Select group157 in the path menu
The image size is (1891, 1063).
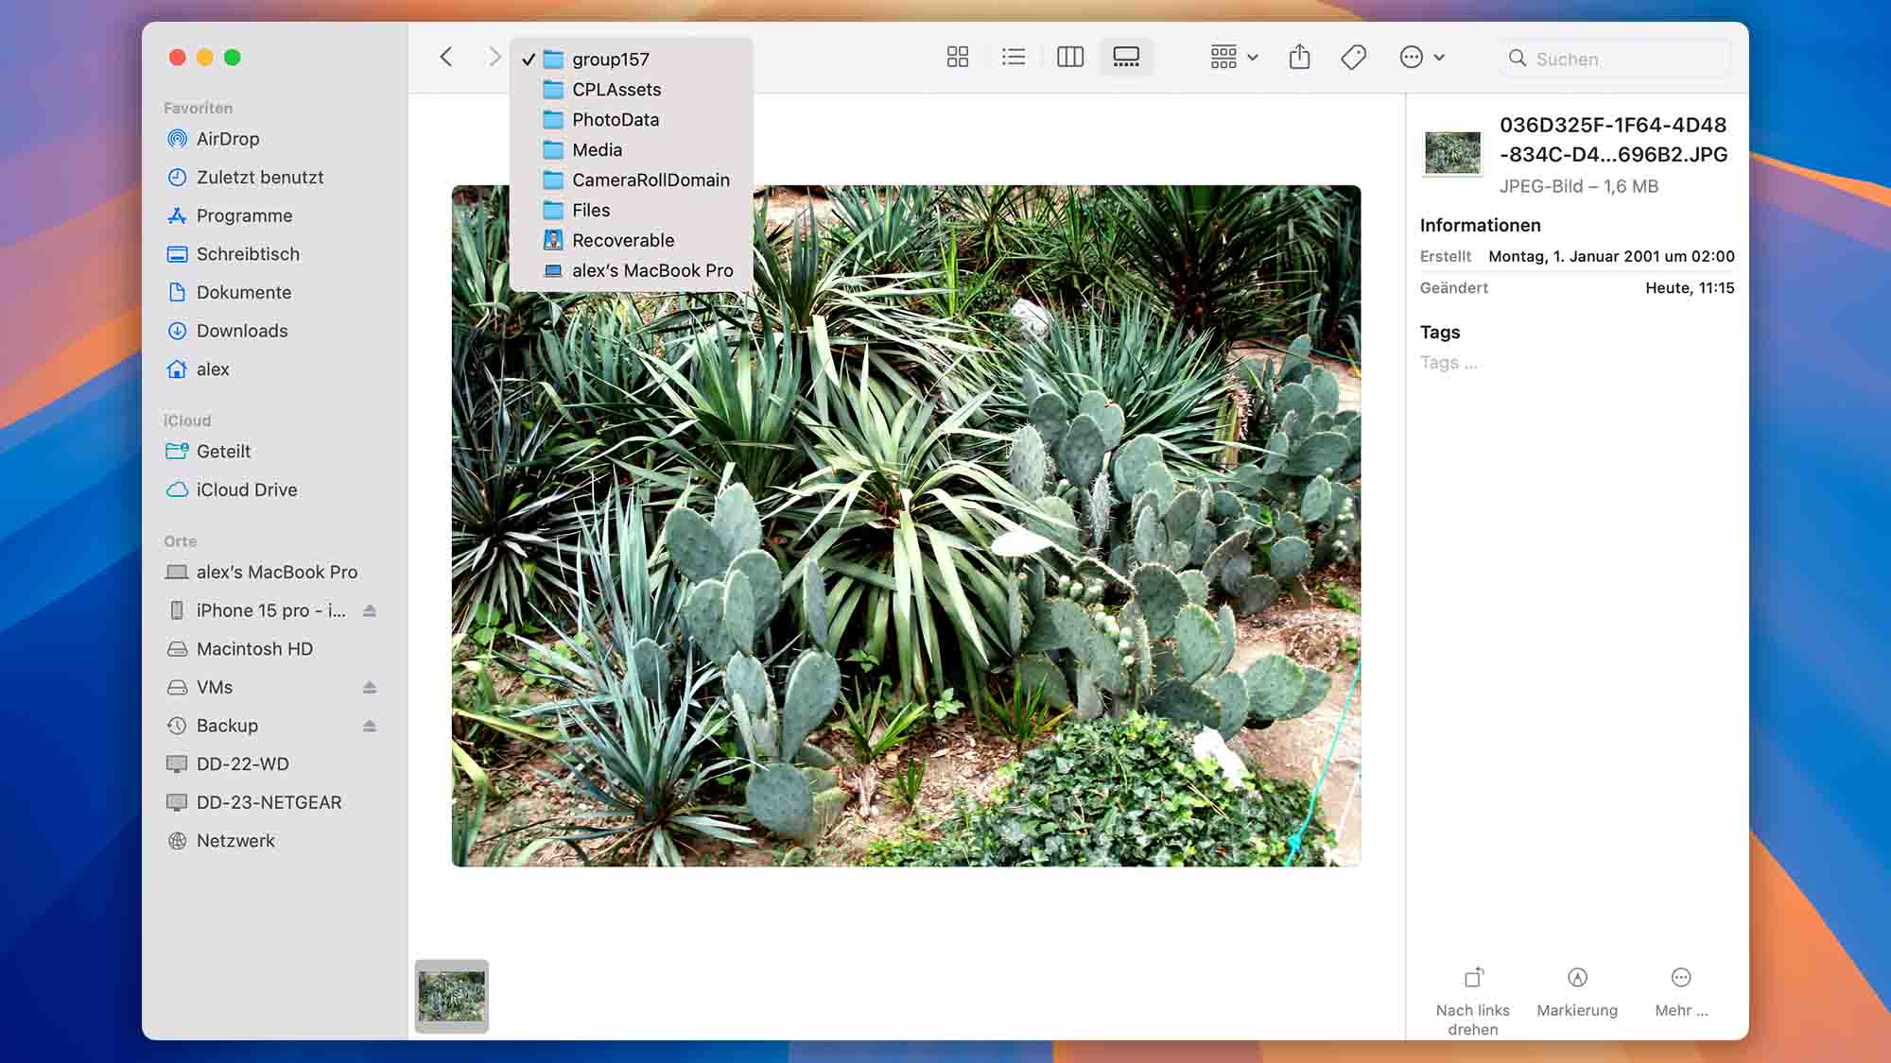coord(631,60)
